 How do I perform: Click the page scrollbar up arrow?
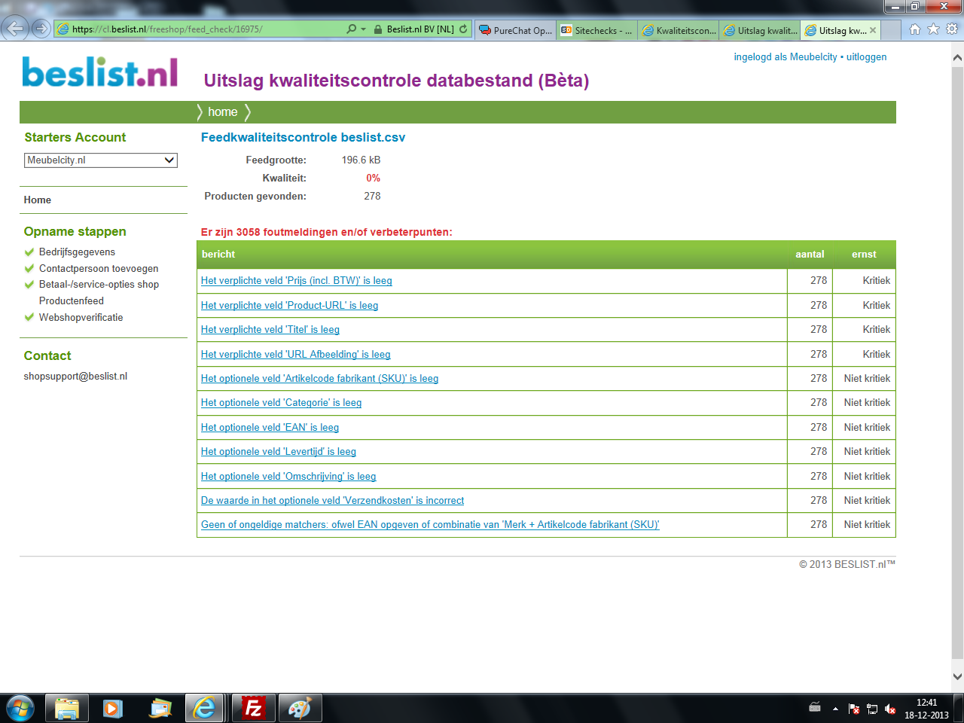pyautogui.click(x=957, y=57)
